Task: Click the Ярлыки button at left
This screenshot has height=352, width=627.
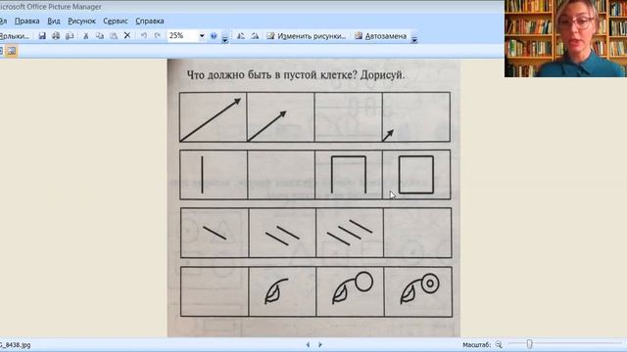Action: 15,36
